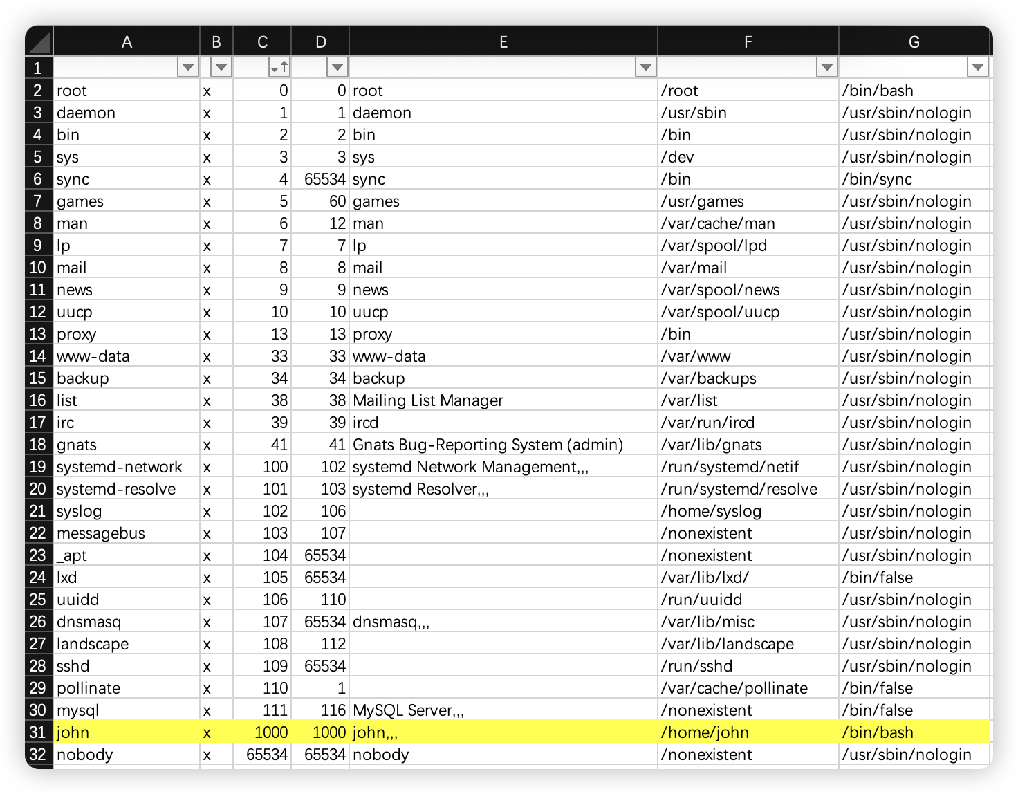Select row 32 header
The image size is (1018, 794).
tap(39, 755)
